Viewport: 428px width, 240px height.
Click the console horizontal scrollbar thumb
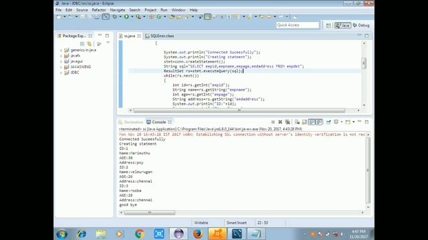[150, 212]
